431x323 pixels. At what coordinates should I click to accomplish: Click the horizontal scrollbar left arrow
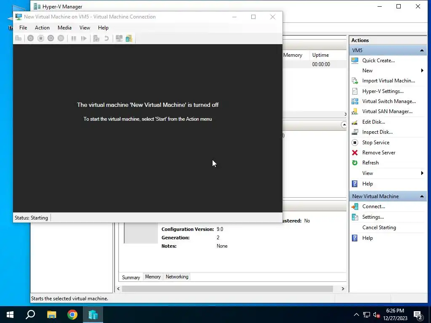118,289
